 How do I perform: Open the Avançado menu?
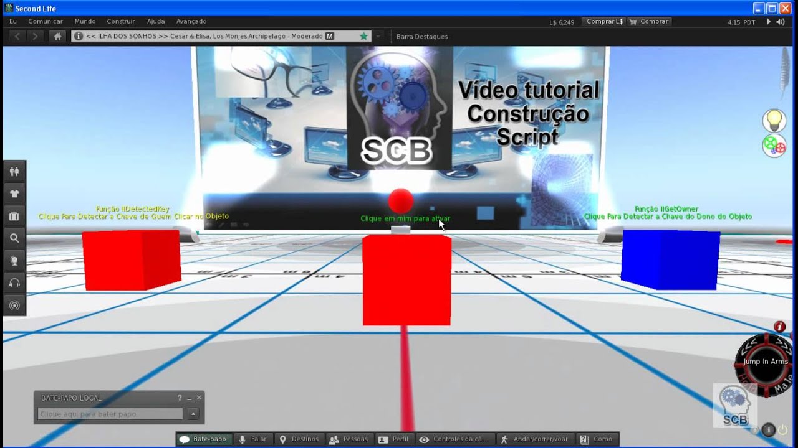tap(191, 21)
